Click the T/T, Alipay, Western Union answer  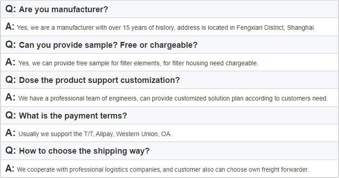pyautogui.click(x=95, y=134)
